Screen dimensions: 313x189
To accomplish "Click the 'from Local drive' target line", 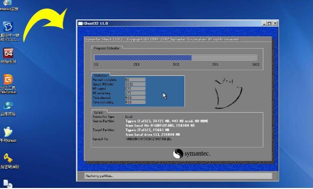I will point(153,135).
